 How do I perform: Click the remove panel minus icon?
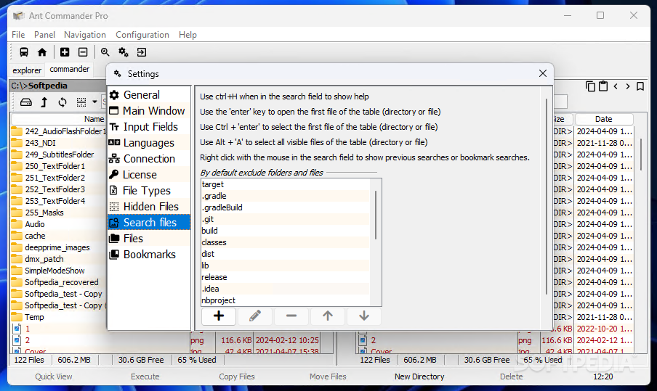point(83,52)
